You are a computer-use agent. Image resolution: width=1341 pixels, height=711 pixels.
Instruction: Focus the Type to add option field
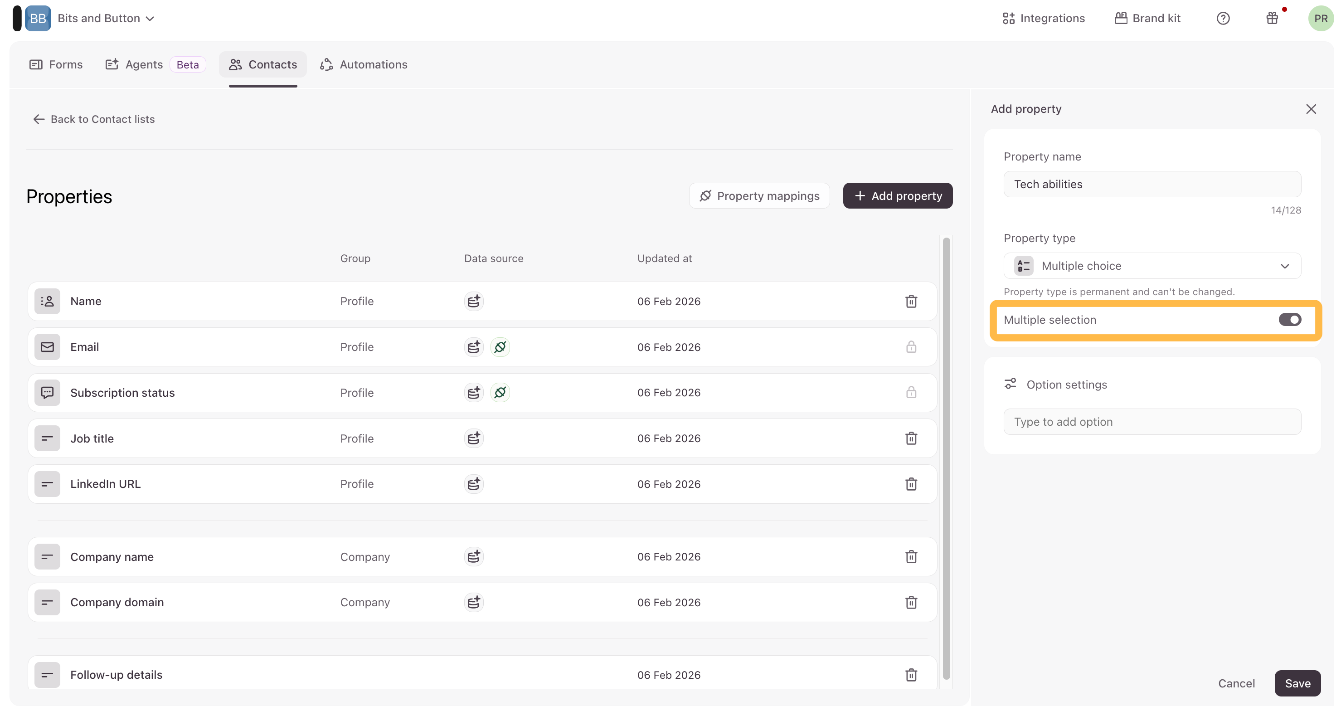[1152, 422]
